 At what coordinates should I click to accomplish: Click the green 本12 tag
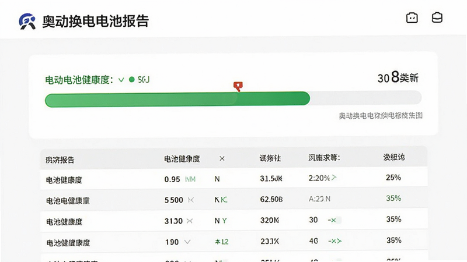[x=222, y=242]
